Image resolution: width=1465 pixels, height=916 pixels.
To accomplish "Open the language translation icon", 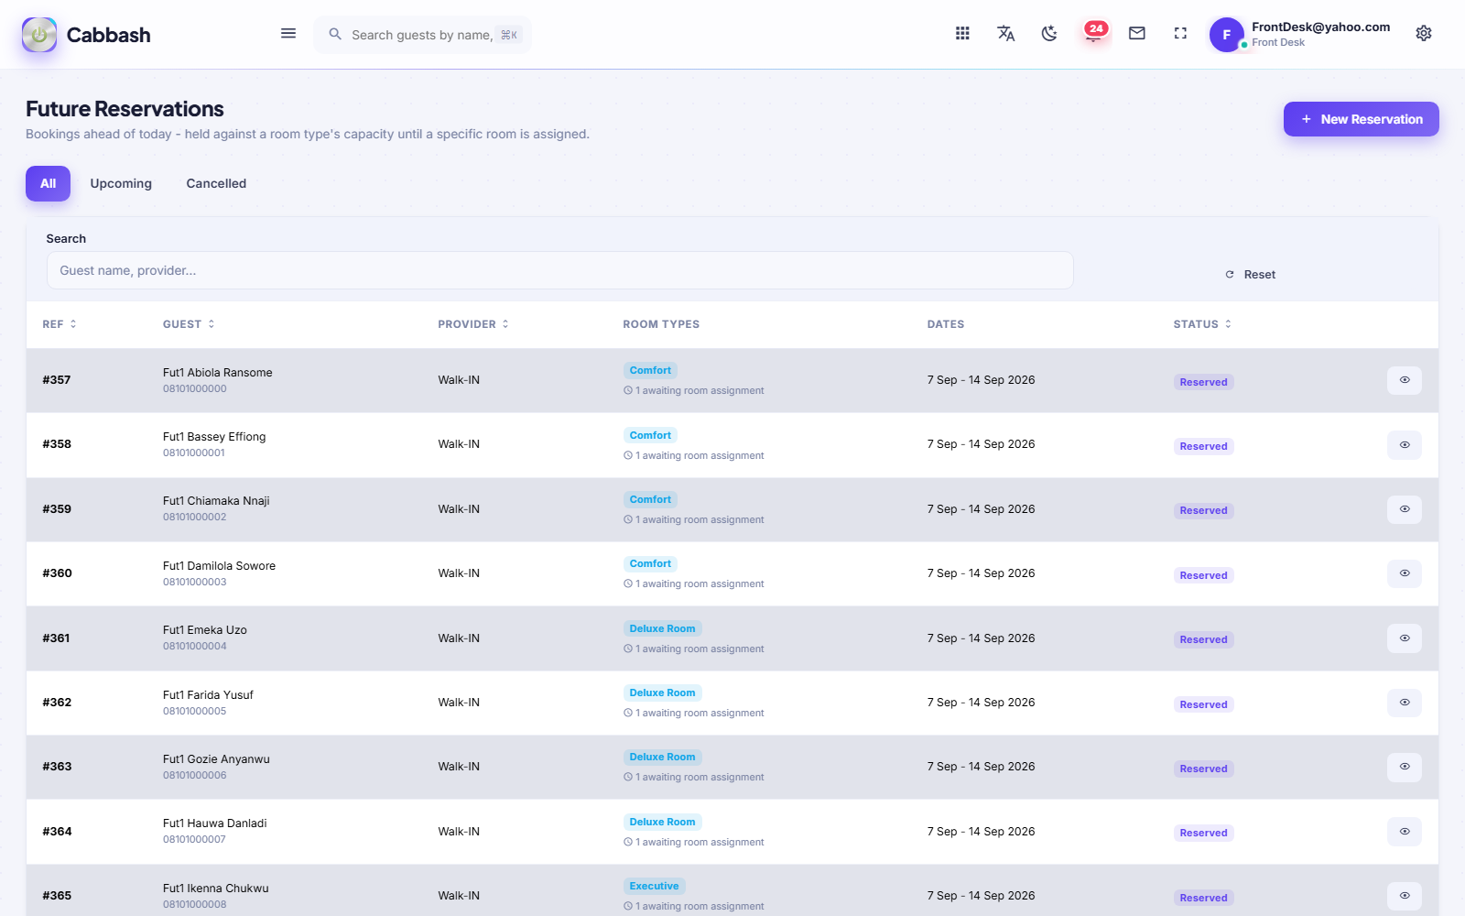I will [x=1005, y=34].
